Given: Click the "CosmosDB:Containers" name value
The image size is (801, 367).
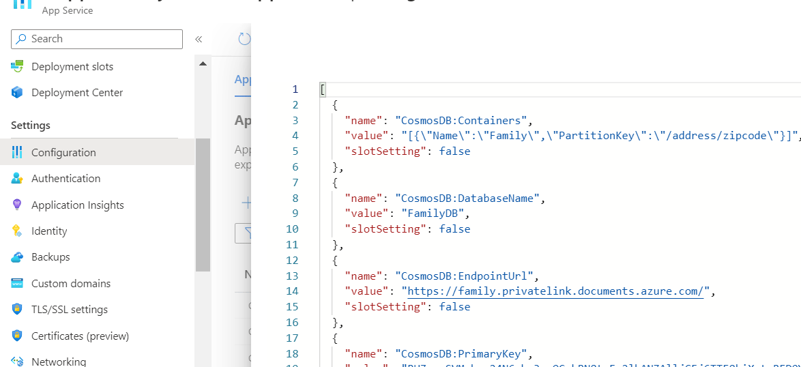Looking at the screenshot, I should pyautogui.click(x=461, y=121).
